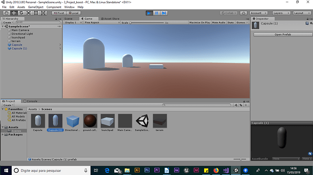
Task: Adjust the Game view Scale slider
Action: (x=147, y=23)
